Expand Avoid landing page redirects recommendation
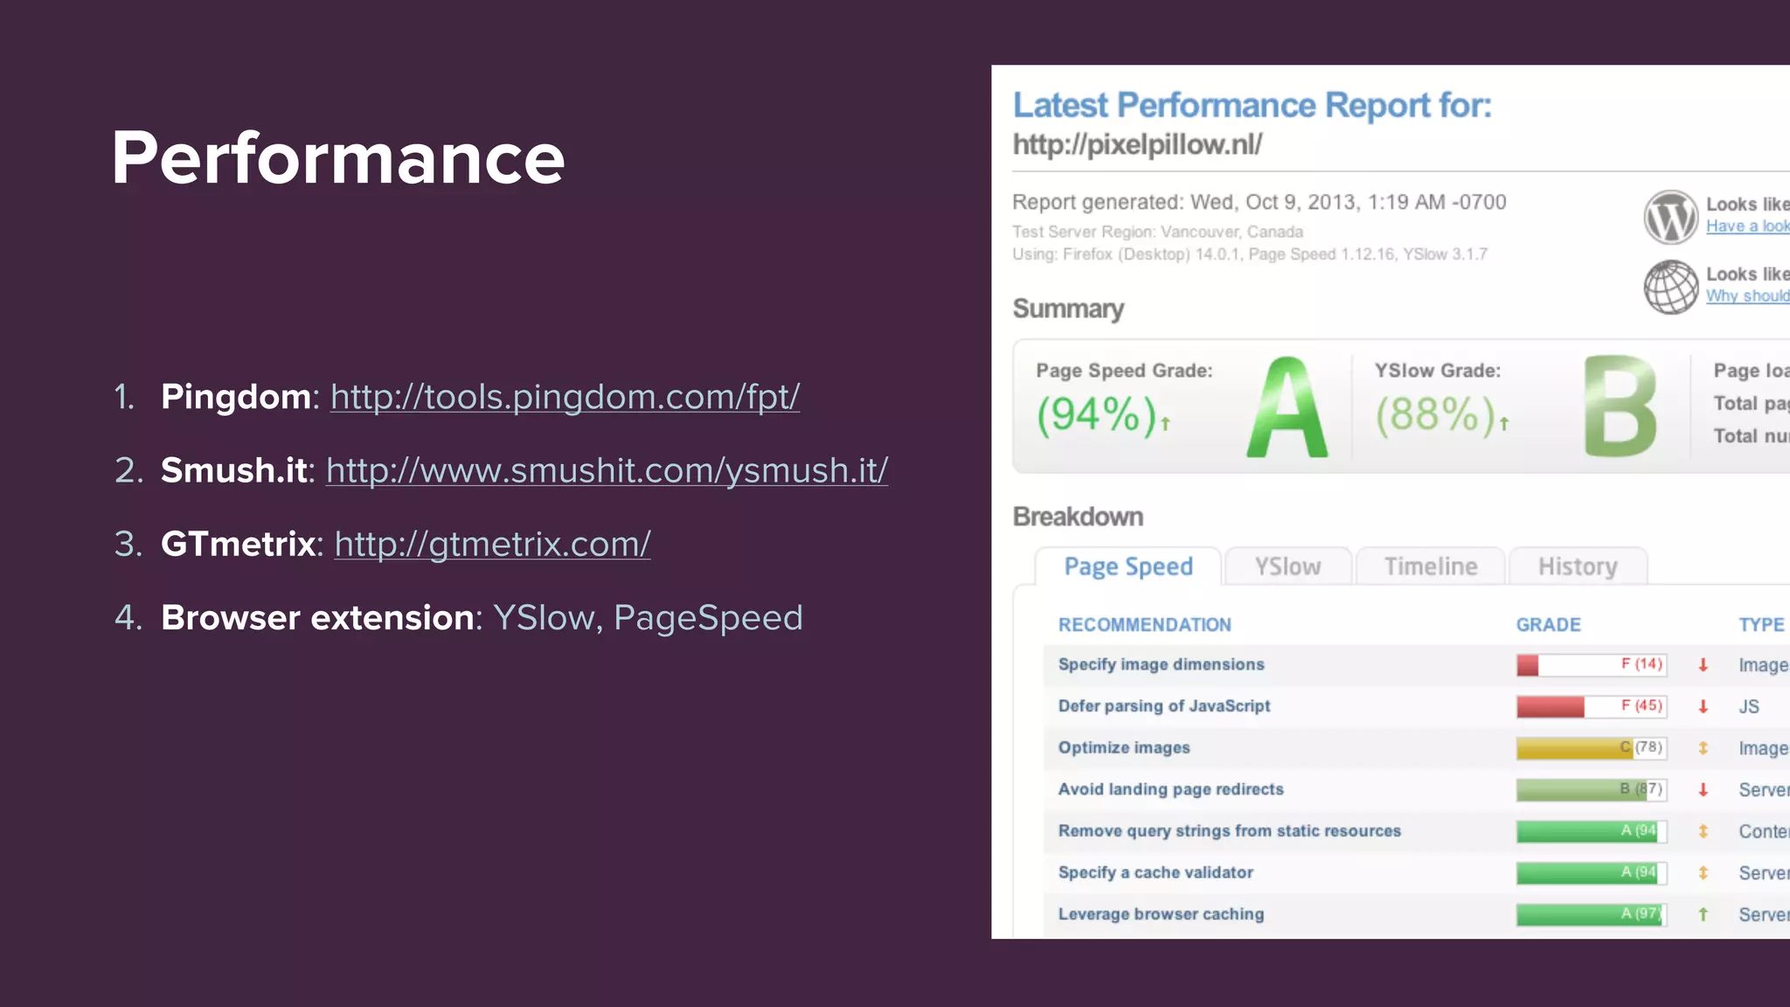Image resolution: width=1790 pixels, height=1007 pixels. click(x=1170, y=789)
